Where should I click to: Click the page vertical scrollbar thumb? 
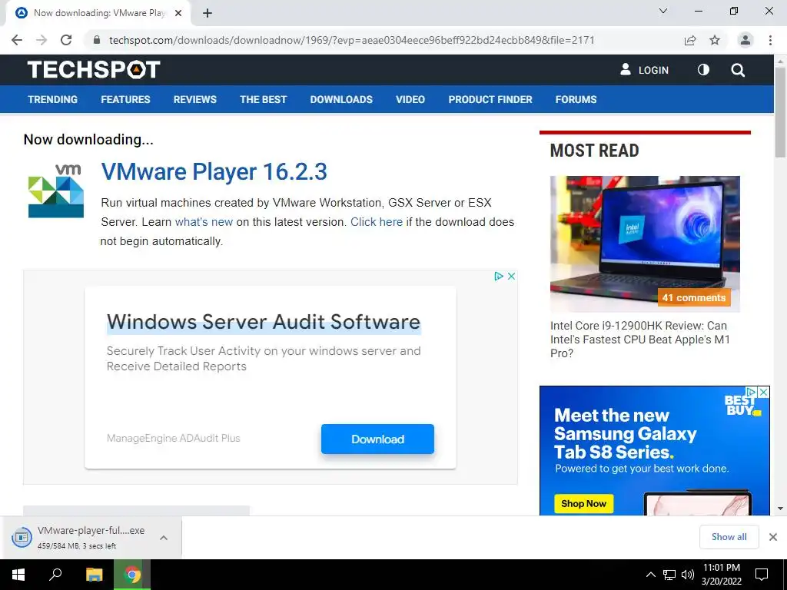click(x=781, y=113)
